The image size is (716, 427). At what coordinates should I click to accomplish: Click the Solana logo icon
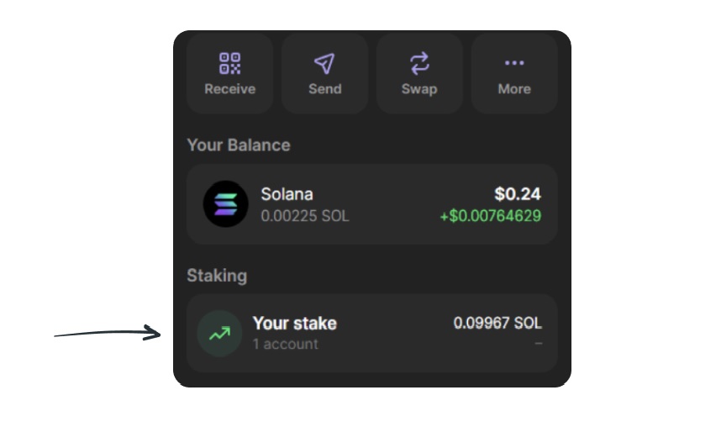(x=225, y=203)
